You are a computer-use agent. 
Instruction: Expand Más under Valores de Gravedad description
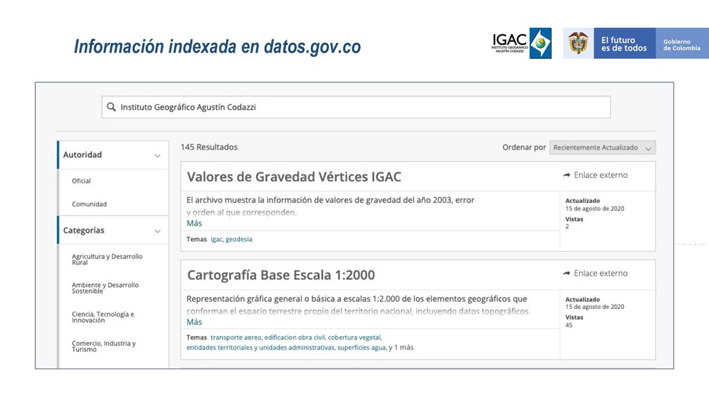tap(194, 224)
